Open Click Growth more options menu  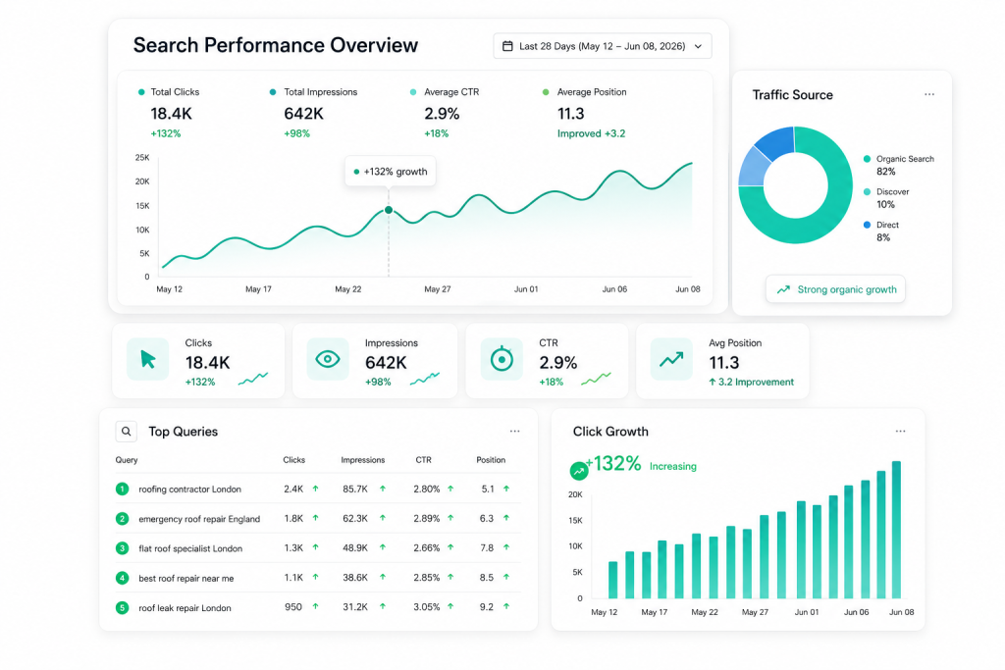pyautogui.click(x=901, y=431)
